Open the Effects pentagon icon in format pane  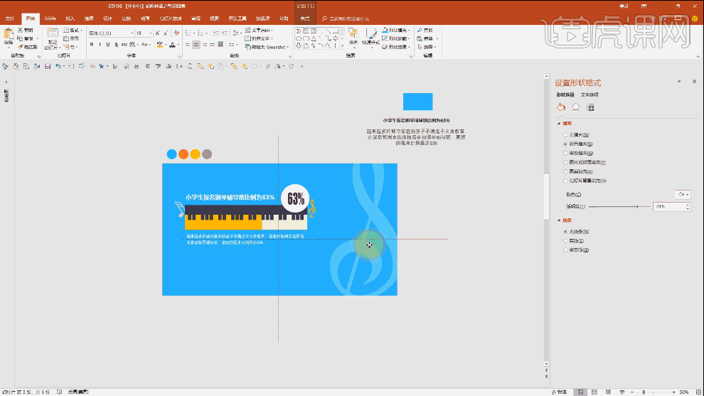575,107
